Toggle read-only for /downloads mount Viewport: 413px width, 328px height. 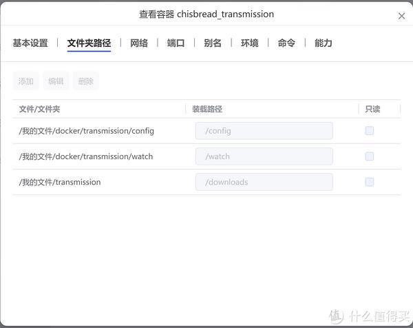369,182
